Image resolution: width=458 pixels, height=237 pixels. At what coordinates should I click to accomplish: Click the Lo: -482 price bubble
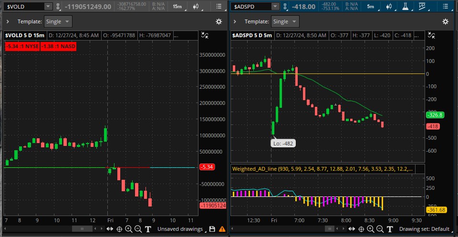[x=283, y=144]
